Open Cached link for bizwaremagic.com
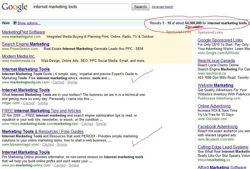The height and width of the screenshot is (169, 250). [48, 144]
